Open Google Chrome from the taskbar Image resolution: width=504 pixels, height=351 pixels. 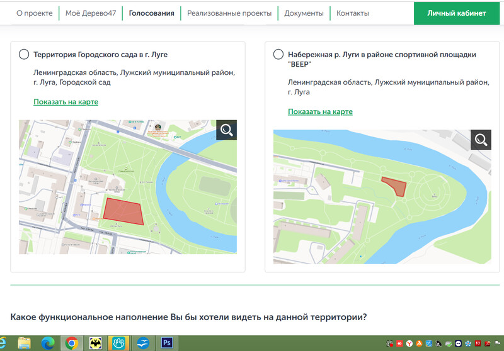point(72,343)
